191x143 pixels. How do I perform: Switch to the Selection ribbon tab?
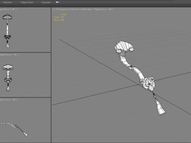pyautogui.click(x=8, y=2)
